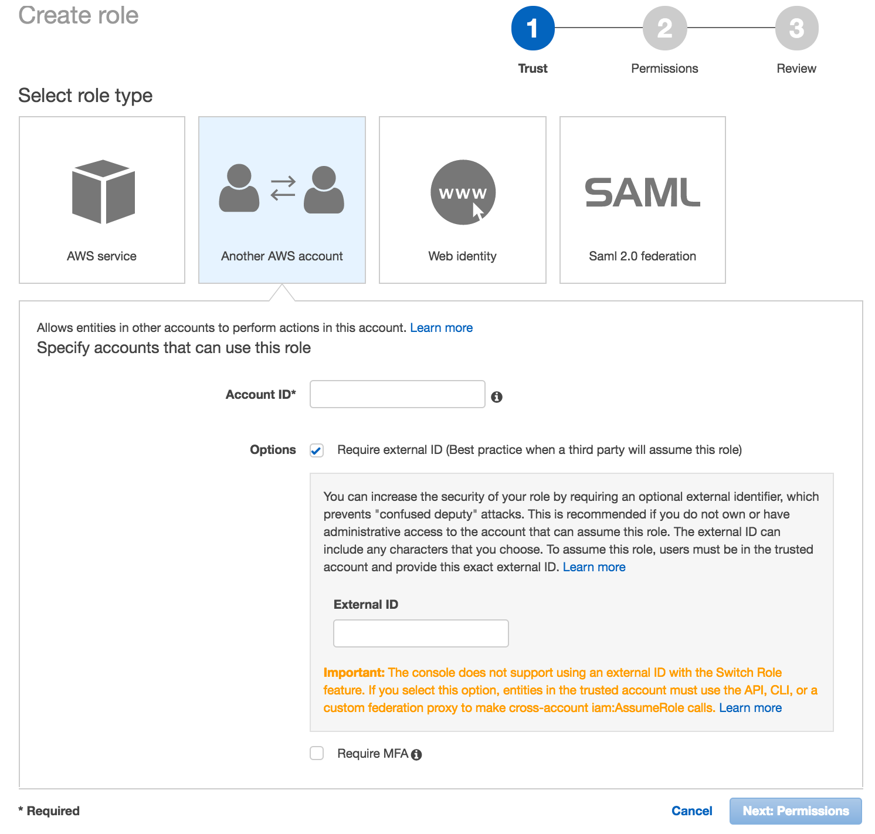Screen dimensions: 875x834
Task: Go to step 2 Permissions circle
Action: tap(664, 28)
